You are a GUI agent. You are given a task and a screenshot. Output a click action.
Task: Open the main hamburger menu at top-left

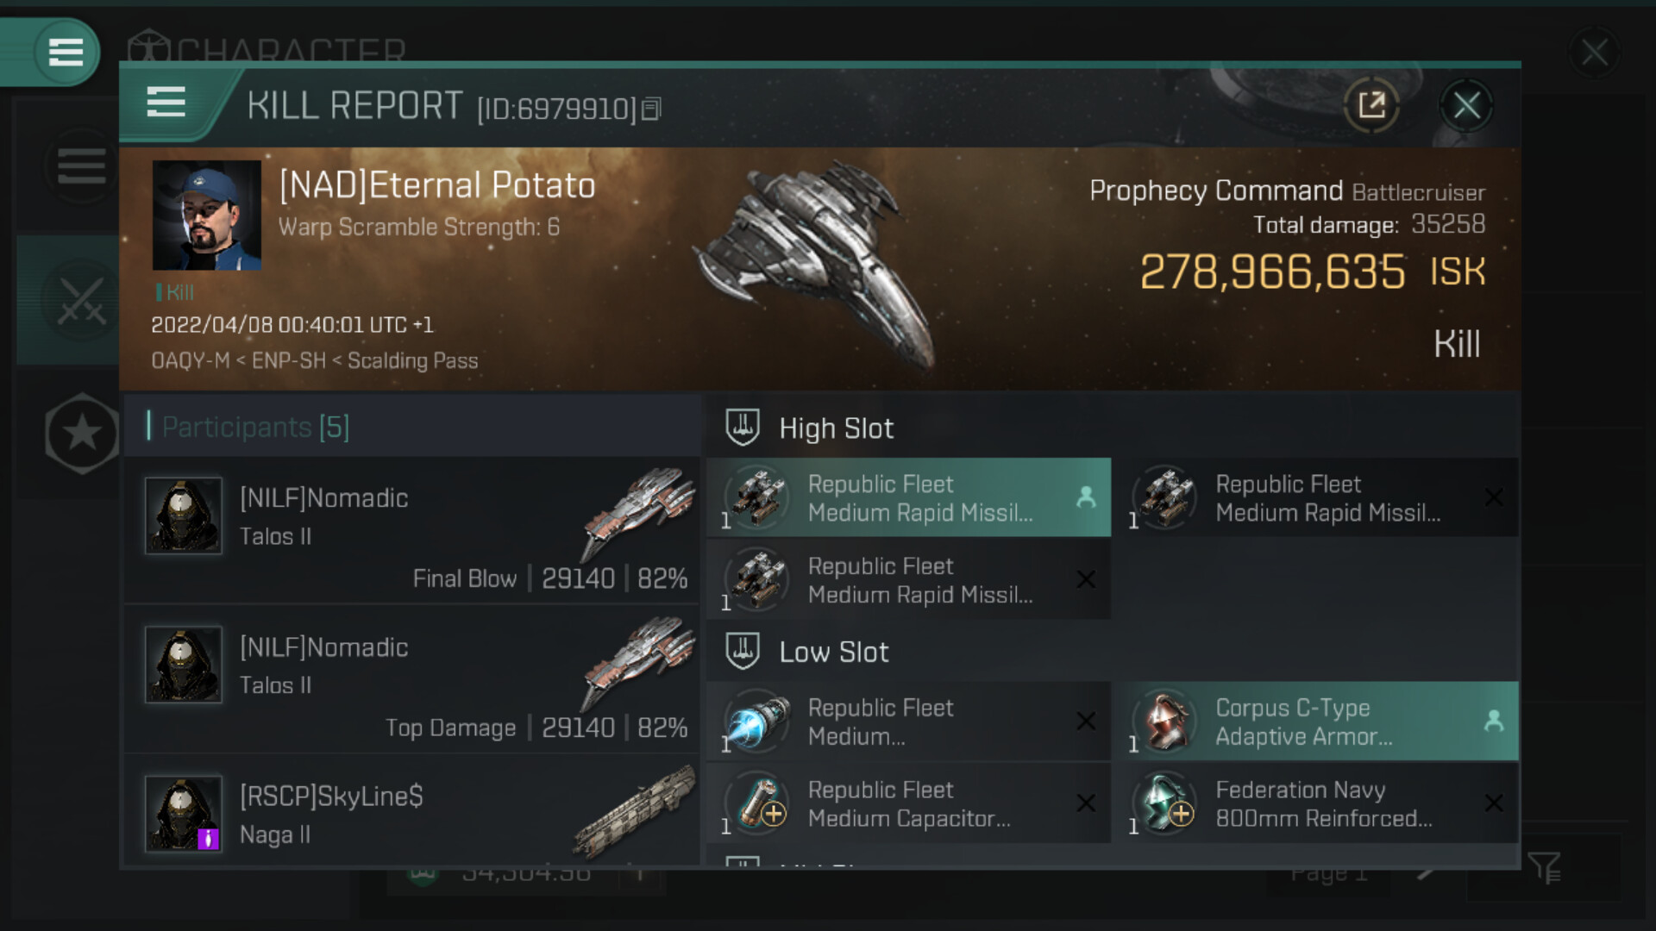point(66,52)
